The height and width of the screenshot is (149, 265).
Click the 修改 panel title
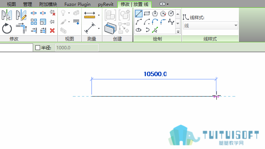tap(14, 39)
